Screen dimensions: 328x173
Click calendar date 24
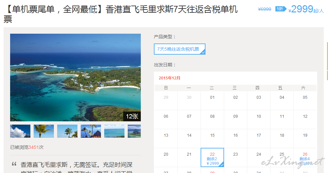tap(259, 154)
